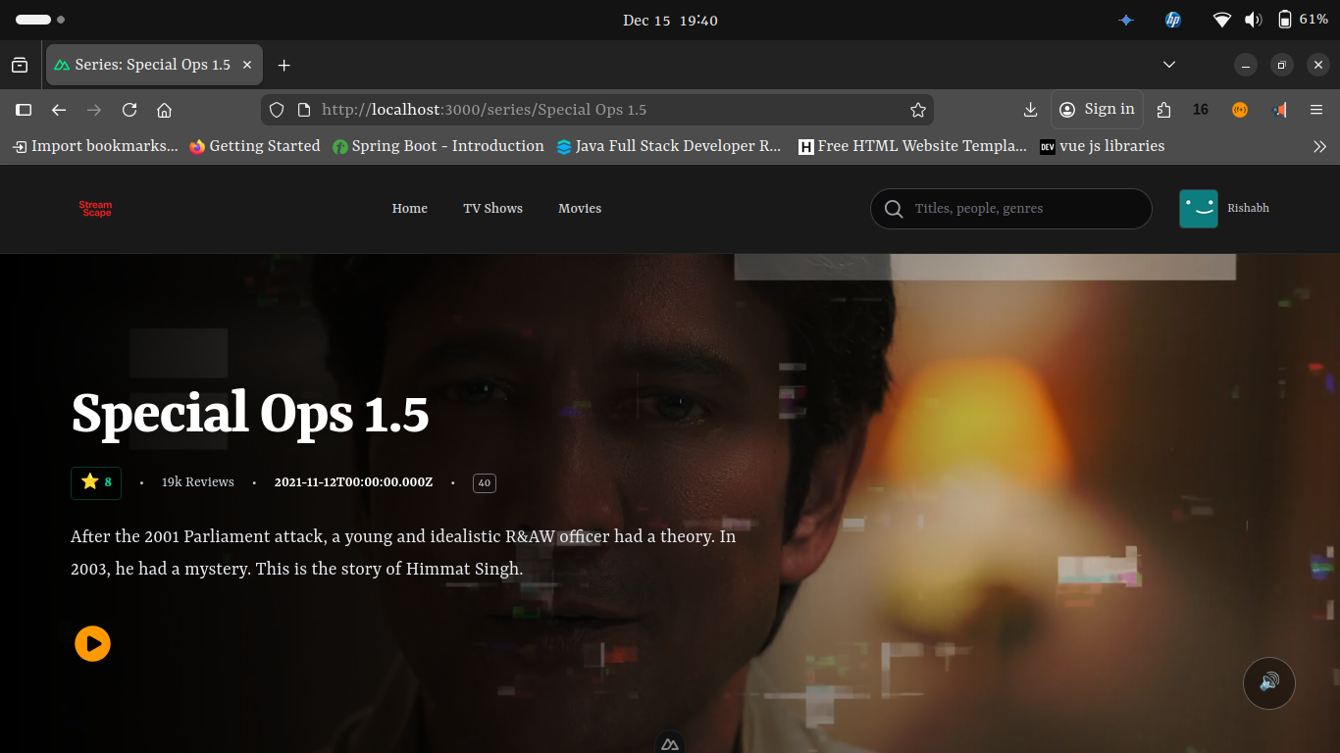Open the Nuxt DevTools icon at bottom
Screen dimensions: 1340x753
click(670, 744)
